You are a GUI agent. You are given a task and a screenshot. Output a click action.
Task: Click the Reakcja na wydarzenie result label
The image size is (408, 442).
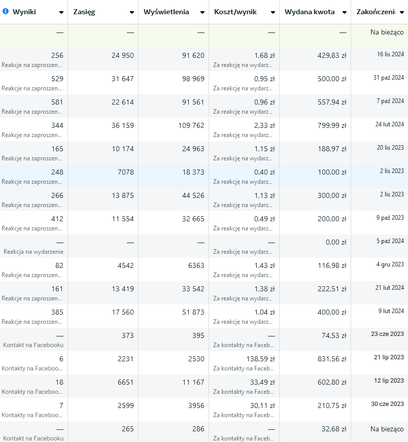(33, 252)
